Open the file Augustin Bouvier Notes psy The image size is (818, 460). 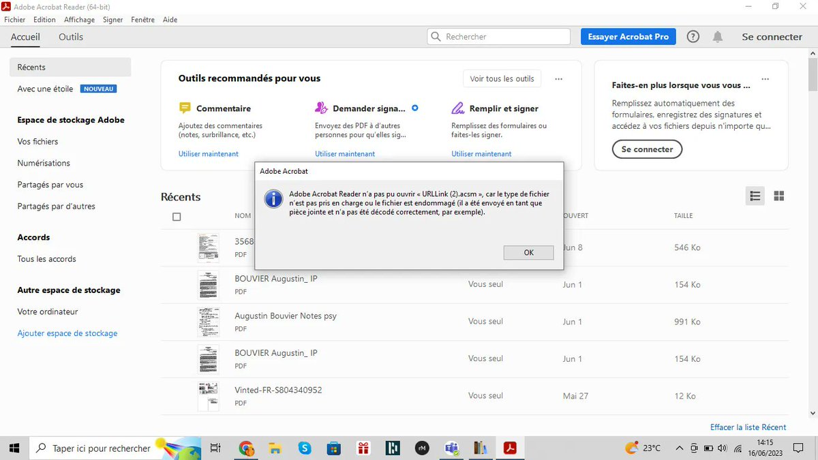tap(286, 316)
